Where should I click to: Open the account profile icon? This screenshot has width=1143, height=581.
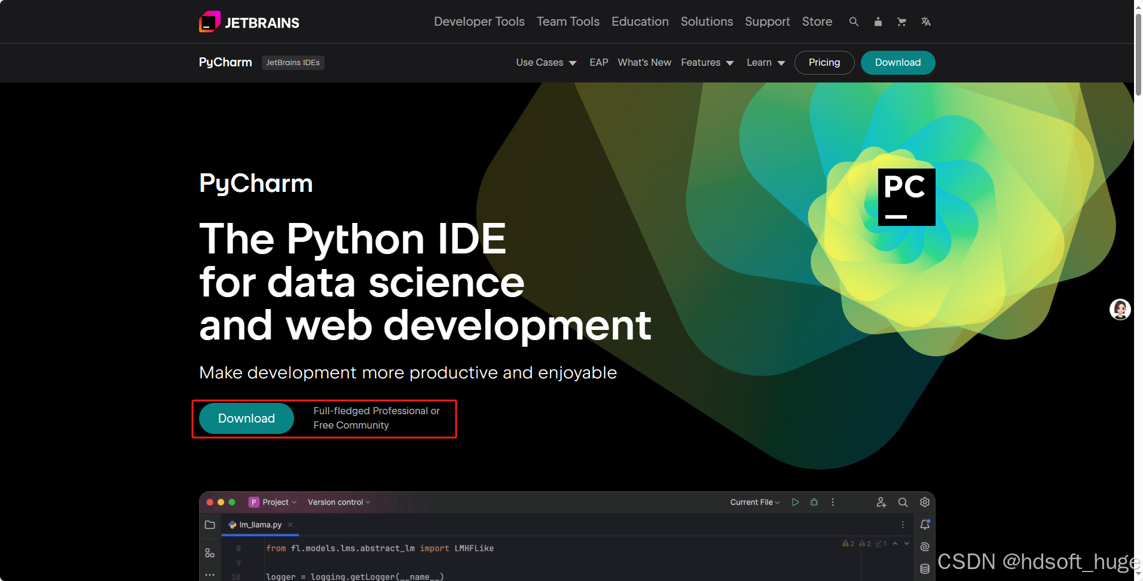coord(878,22)
